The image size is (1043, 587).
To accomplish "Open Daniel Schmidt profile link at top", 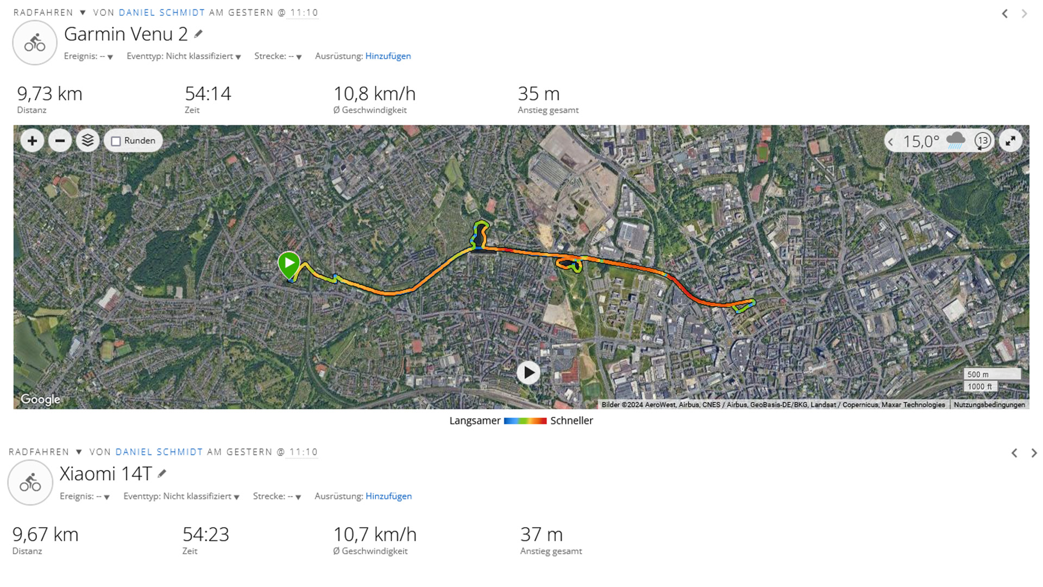I will coord(162,13).
